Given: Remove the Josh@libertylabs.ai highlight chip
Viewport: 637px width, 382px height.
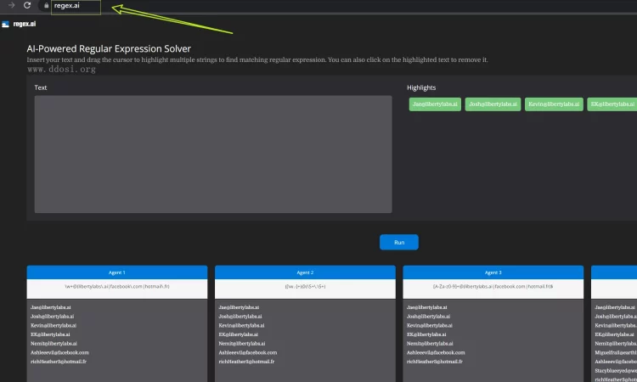Looking at the screenshot, I should (493, 104).
